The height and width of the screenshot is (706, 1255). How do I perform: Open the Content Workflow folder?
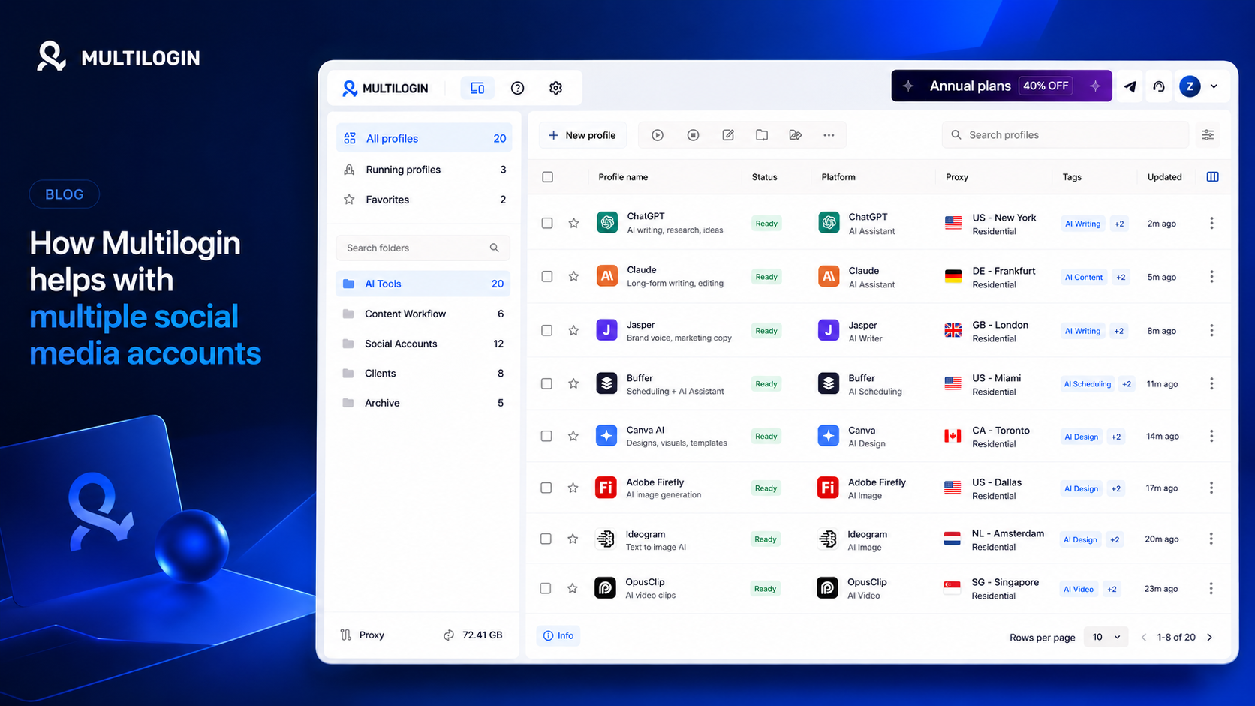(x=423, y=314)
